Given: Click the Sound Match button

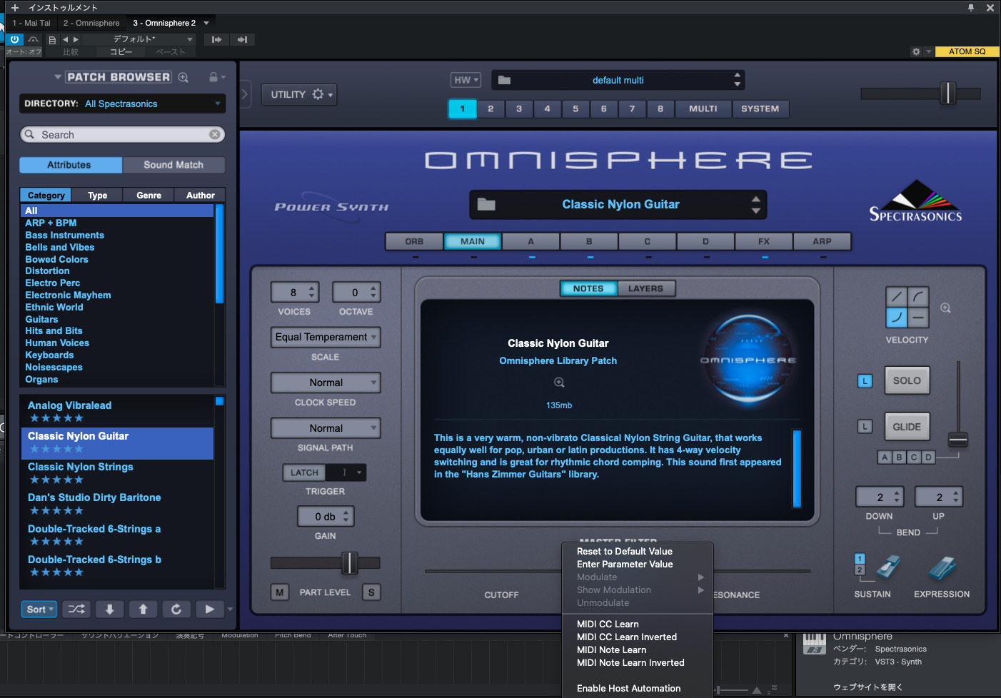Looking at the screenshot, I should [173, 165].
